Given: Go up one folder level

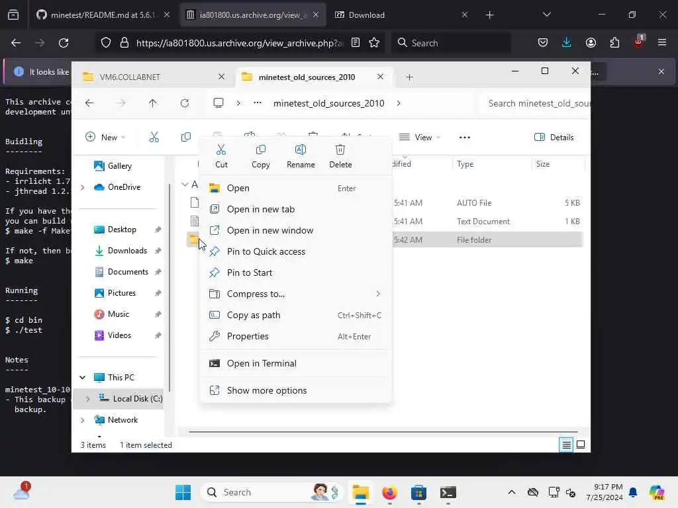Looking at the screenshot, I should 153,103.
